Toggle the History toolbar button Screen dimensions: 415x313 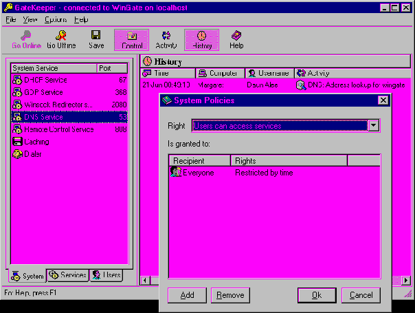pos(202,40)
